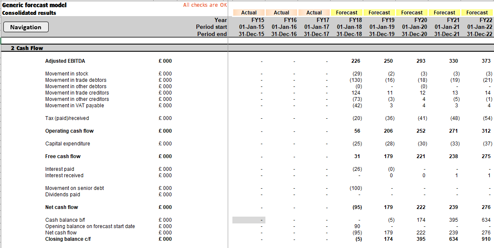Click the "Dividends paid" row label
The width and height of the screenshot is (494, 248).
(x=62, y=194)
